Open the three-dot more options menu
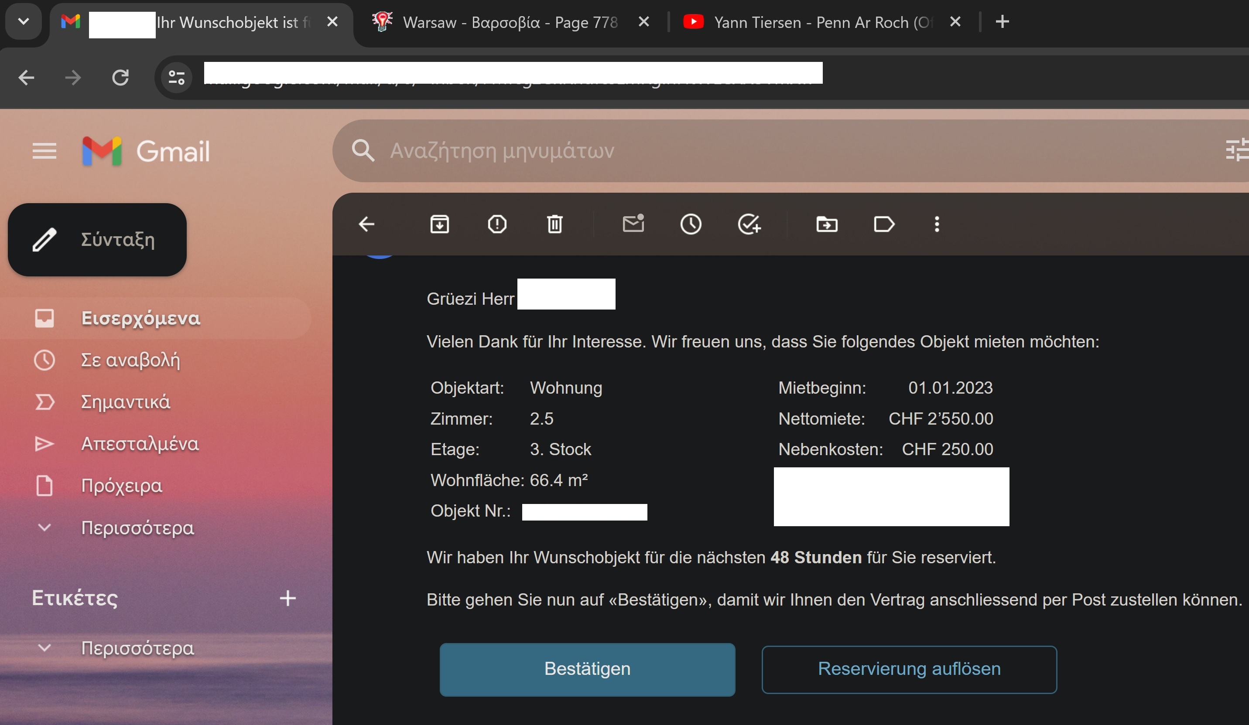 (x=937, y=225)
